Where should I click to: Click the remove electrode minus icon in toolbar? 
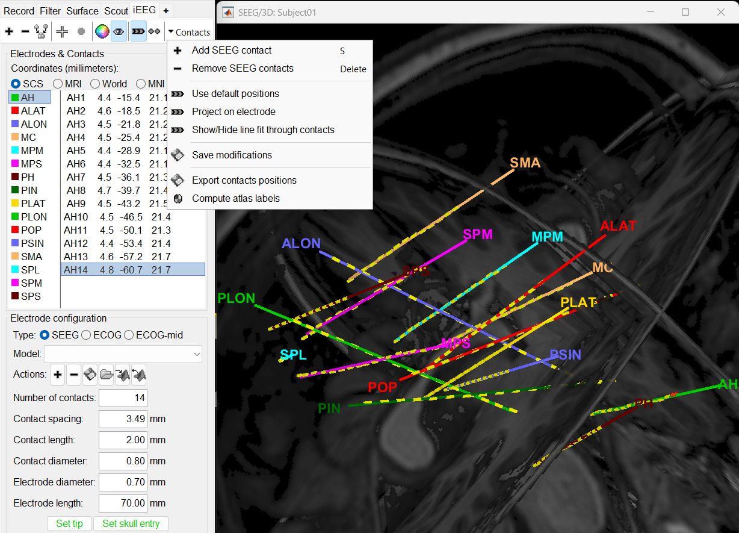pyautogui.click(x=25, y=31)
